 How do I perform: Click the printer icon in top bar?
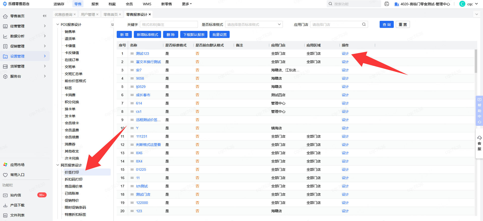pyautogui.click(x=387, y=4)
